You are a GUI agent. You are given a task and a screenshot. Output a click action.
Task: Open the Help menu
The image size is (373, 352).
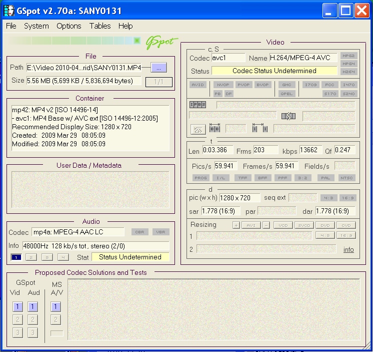[x=125, y=26]
